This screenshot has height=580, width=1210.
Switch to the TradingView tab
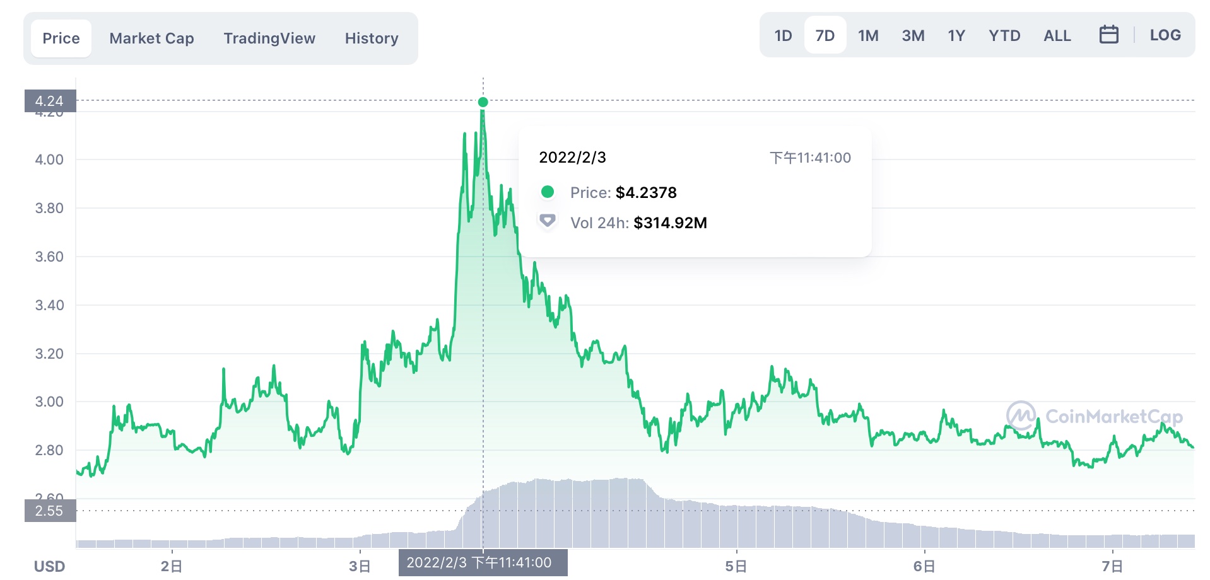click(x=269, y=38)
